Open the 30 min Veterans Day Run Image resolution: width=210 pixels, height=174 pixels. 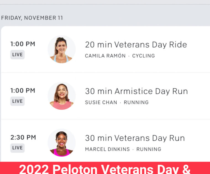coord(135,138)
